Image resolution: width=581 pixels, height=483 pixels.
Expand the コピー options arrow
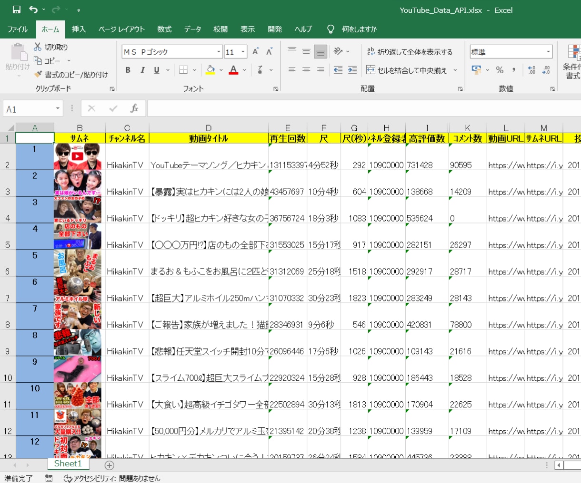[x=69, y=61]
